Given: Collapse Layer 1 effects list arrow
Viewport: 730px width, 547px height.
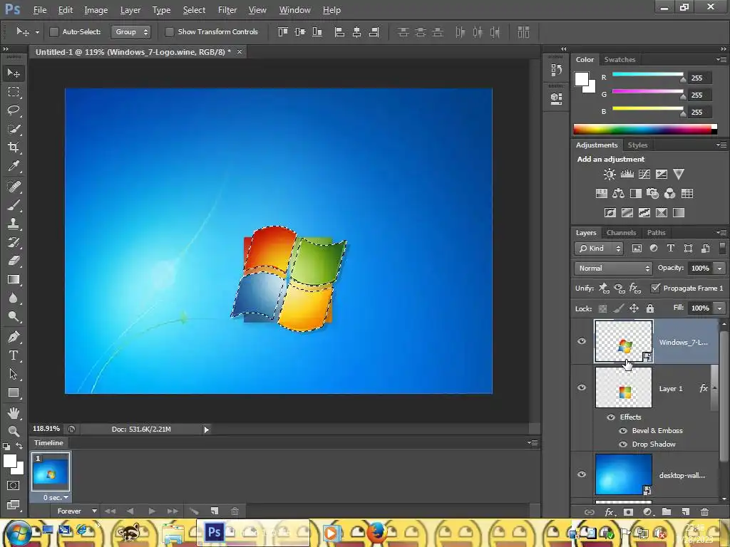Looking at the screenshot, I should (715, 388).
